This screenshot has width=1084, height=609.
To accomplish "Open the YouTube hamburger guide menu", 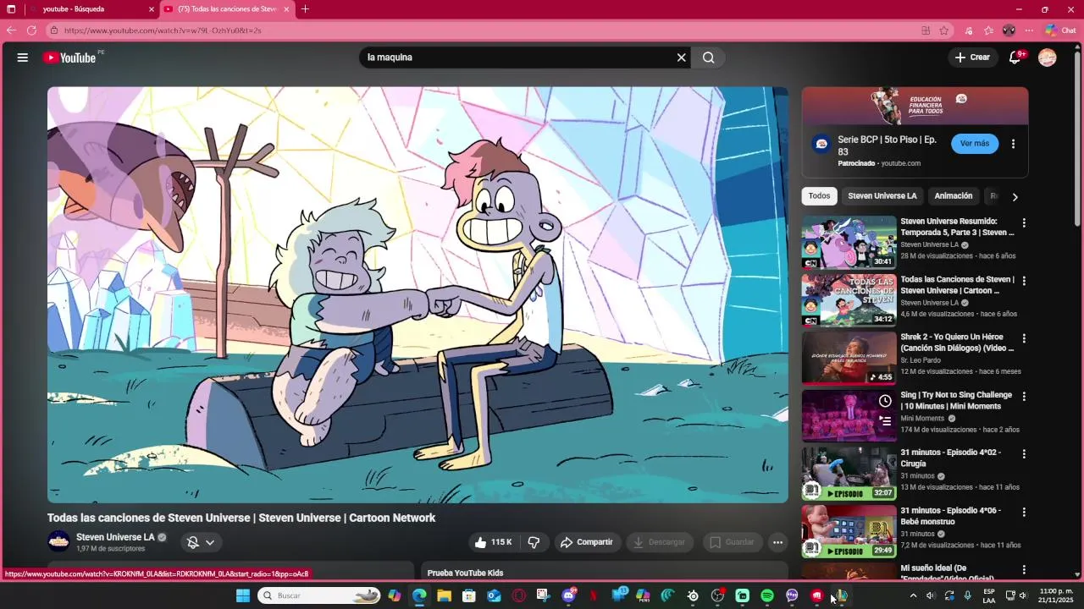I will [x=23, y=58].
